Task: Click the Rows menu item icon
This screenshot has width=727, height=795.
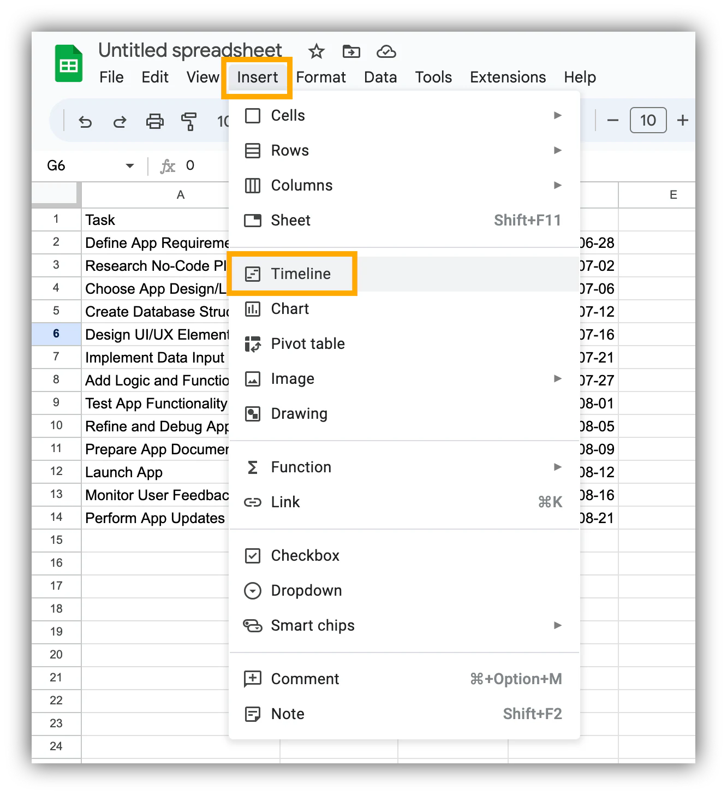Action: 253,151
